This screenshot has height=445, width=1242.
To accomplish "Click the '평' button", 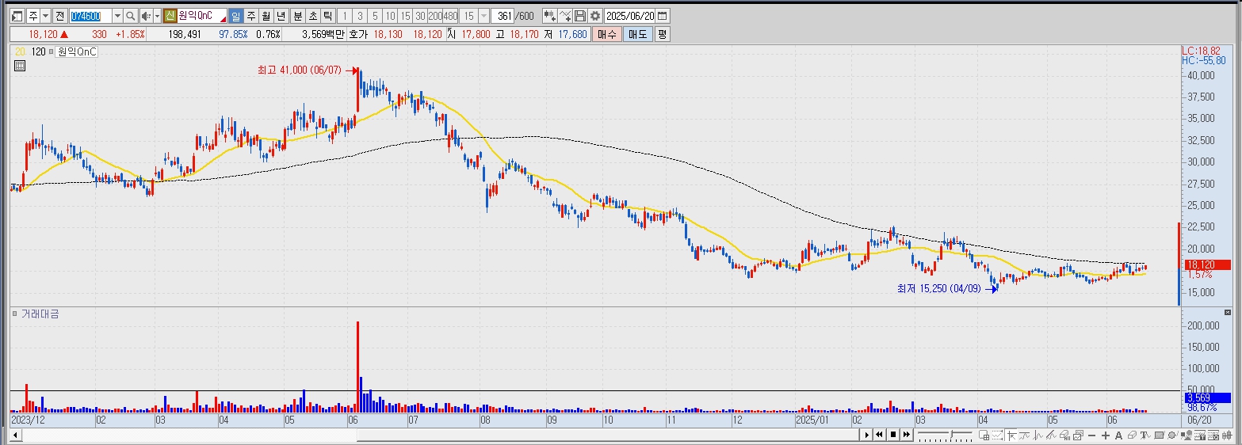I will pos(663,34).
